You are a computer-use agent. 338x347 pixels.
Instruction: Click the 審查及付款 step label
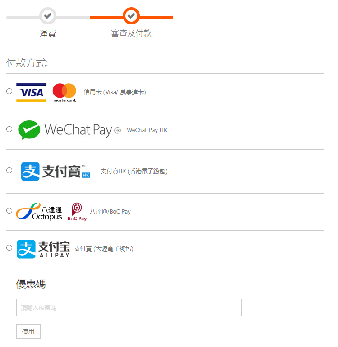click(131, 33)
